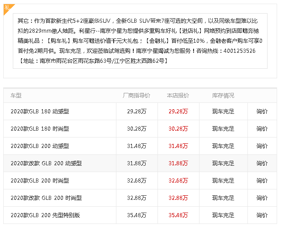
Task: Click 现车充足 in the GLB 180 动感型 row
Action: (x=223, y=112)
